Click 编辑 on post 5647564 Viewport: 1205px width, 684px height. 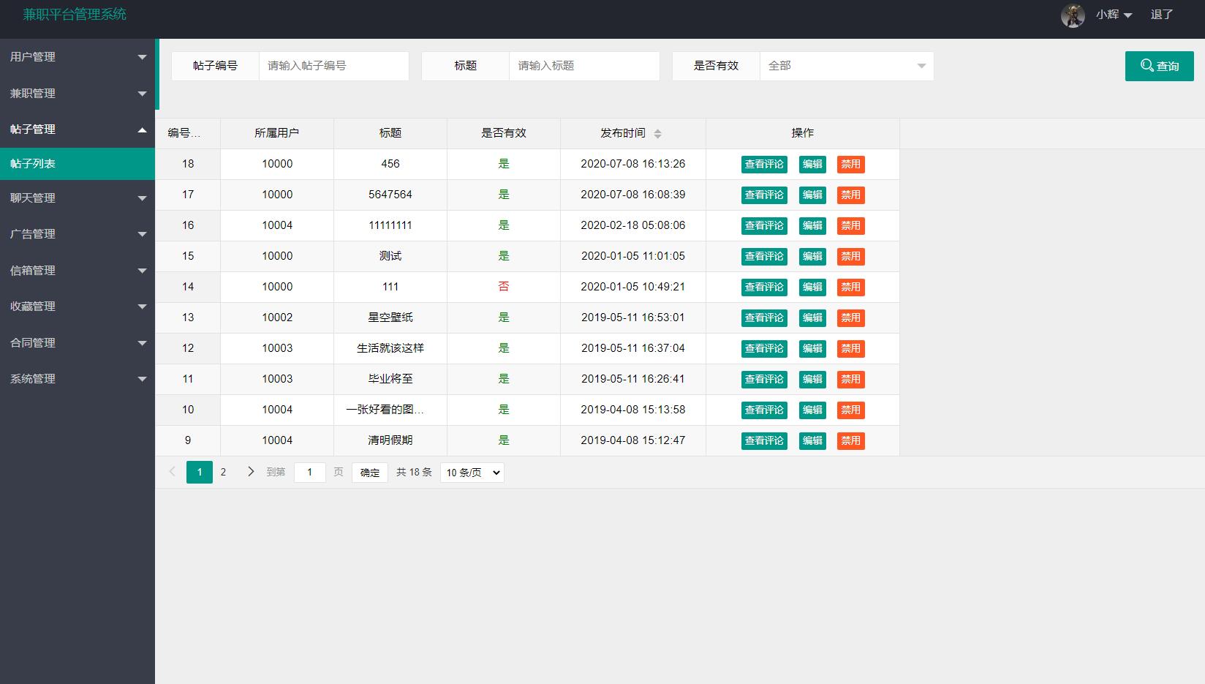pos(812,195)
